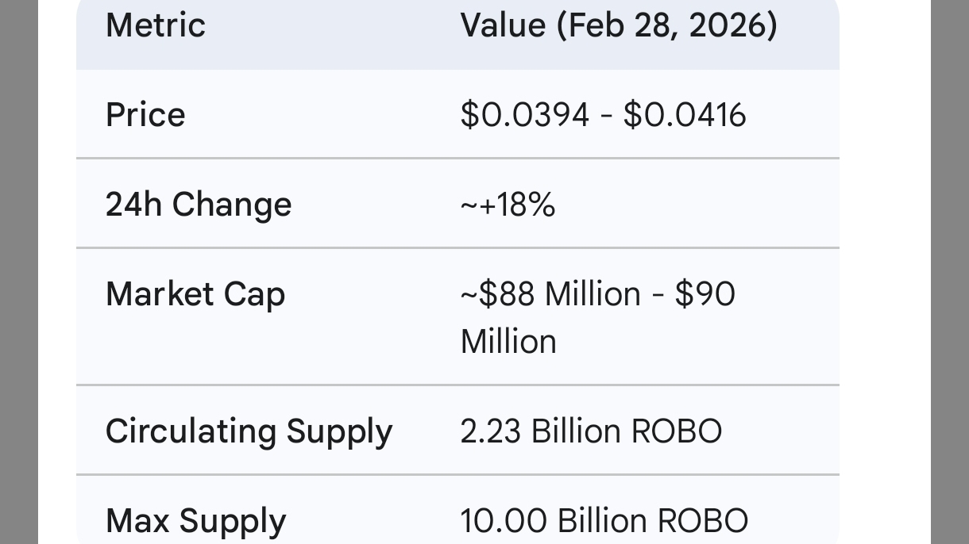
Task: Select the 24h Change label
Action: [199, 205]
